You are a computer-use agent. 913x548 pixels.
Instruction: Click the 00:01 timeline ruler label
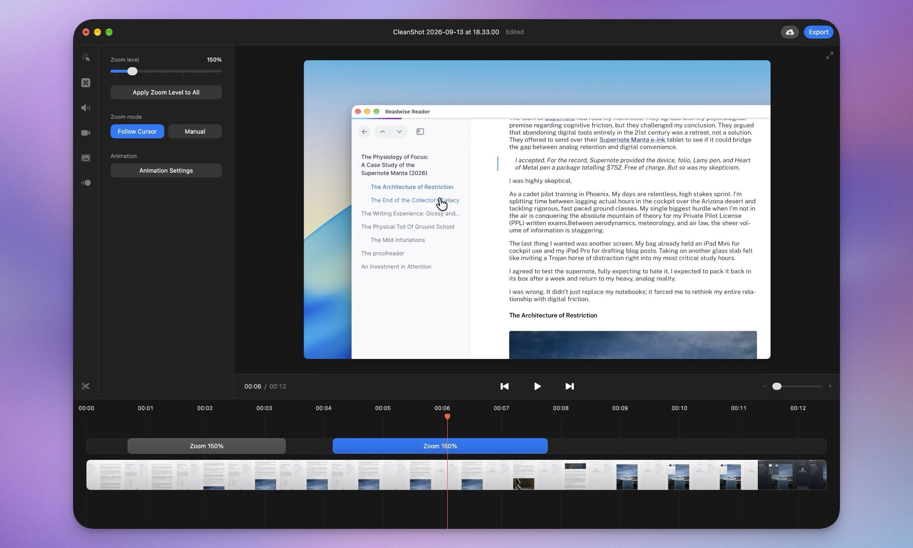point(146,408)
